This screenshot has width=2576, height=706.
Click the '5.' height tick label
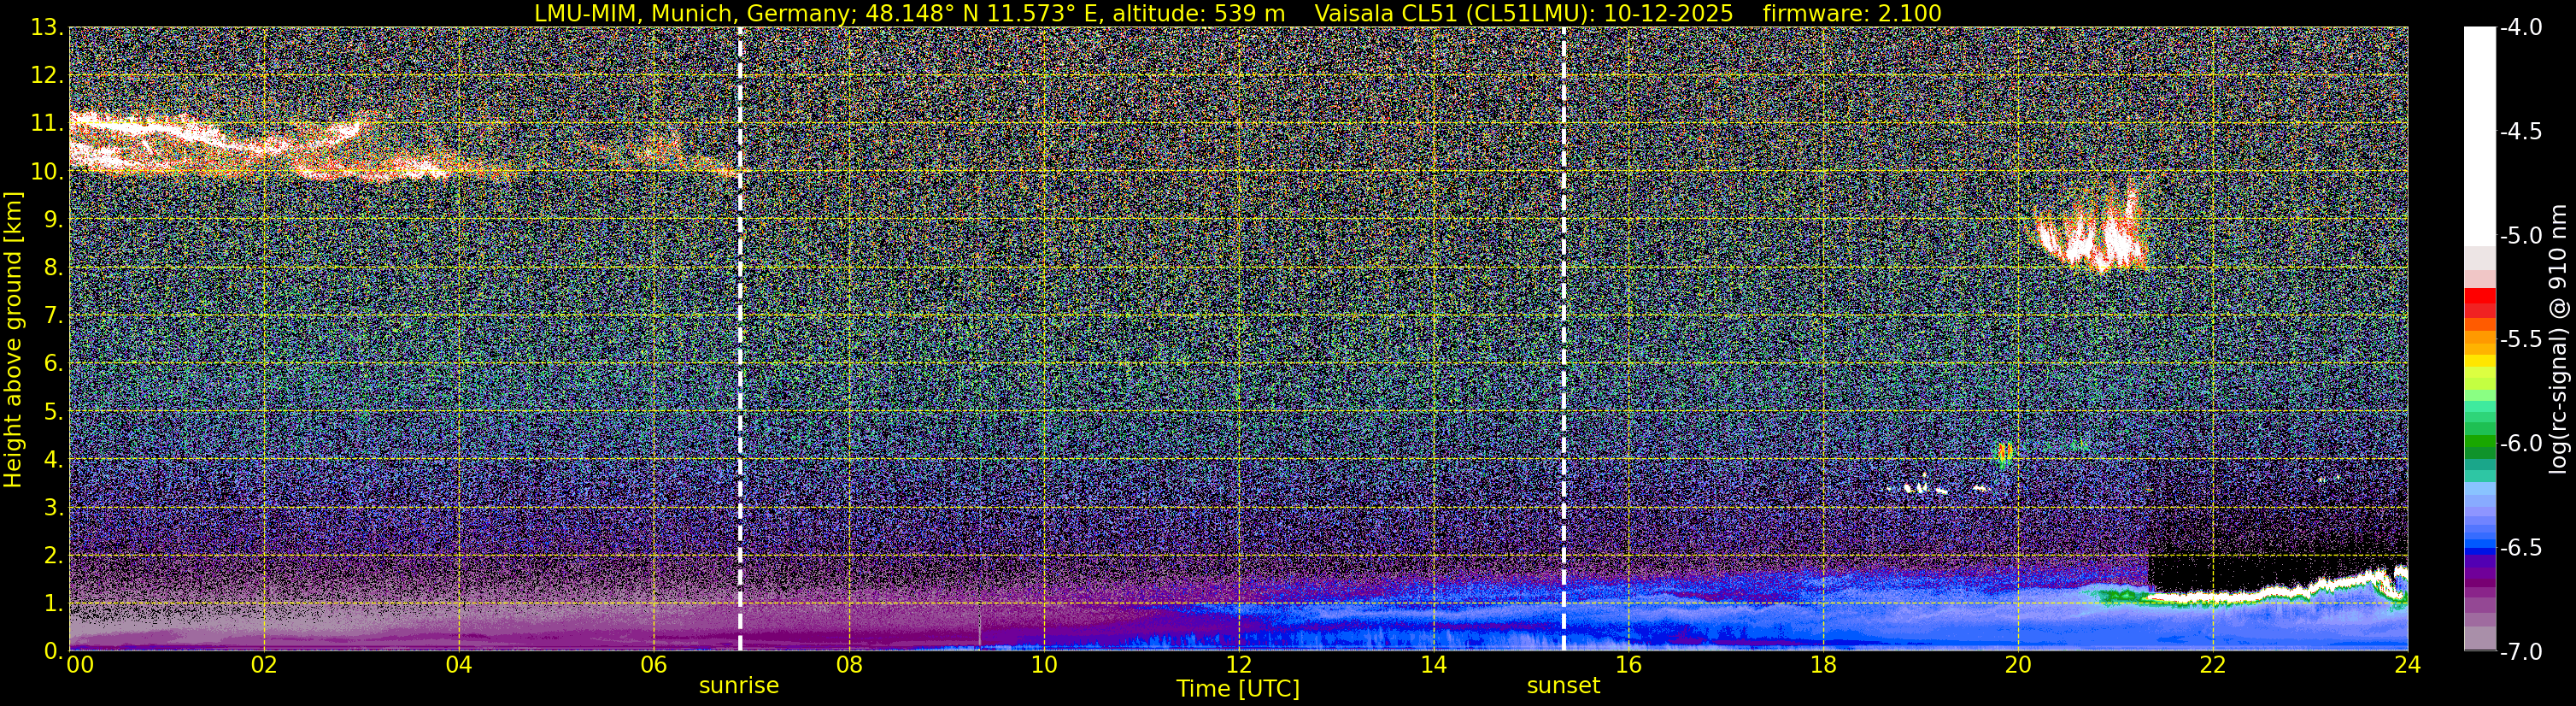[52, 412]
